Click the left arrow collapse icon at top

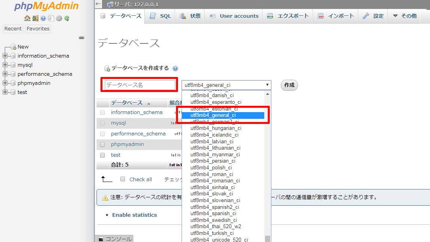pos(99,4)
